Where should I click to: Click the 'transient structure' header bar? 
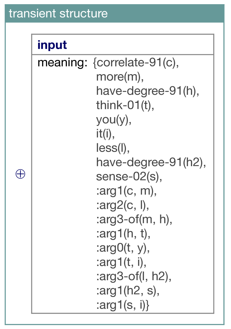coord(115,13)
